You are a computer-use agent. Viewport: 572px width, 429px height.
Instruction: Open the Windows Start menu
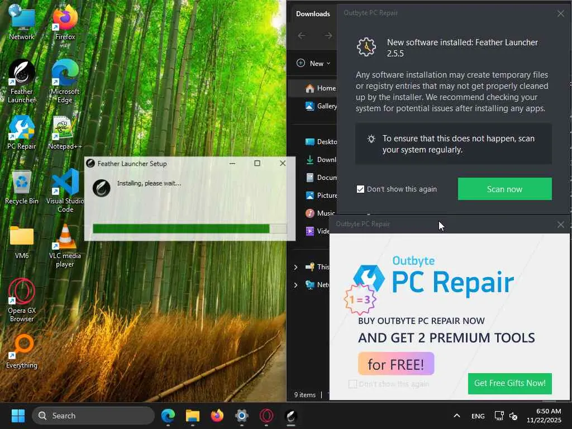[18, 416]
